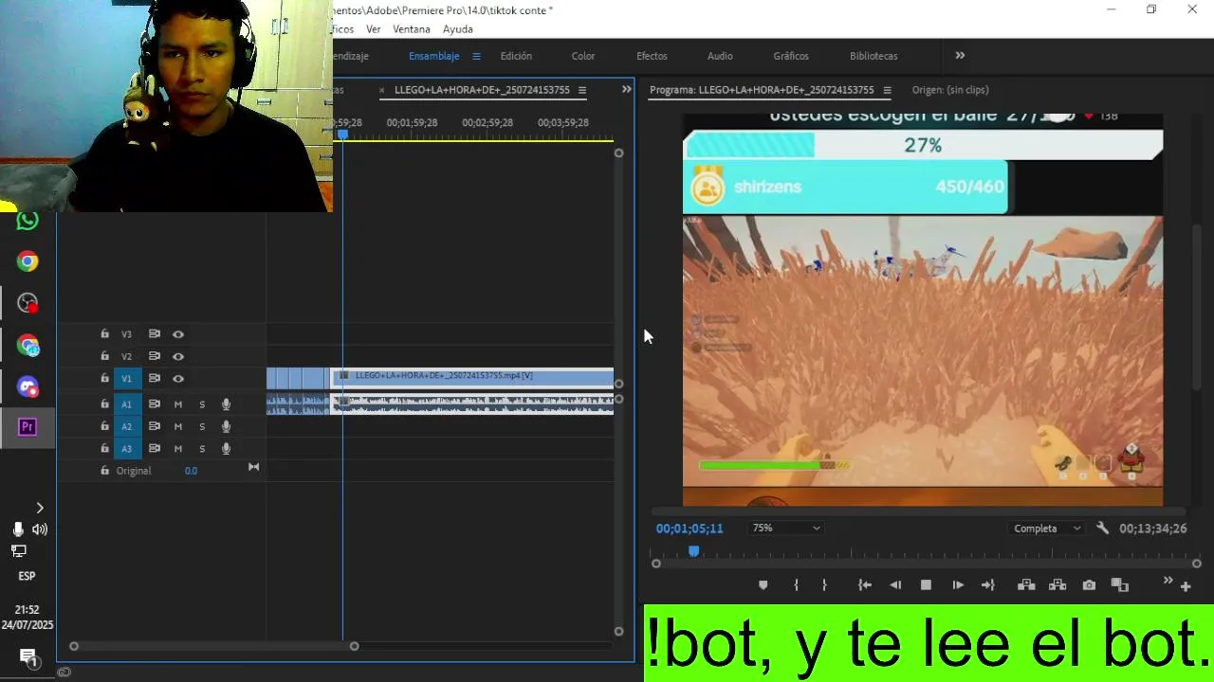The width and height of the screenshot is (1214, 682).
Task: Step forward one frame
Action: (x=958, y=585)
